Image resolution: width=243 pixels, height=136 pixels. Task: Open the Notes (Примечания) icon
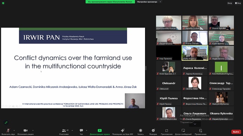coord(200,130)
